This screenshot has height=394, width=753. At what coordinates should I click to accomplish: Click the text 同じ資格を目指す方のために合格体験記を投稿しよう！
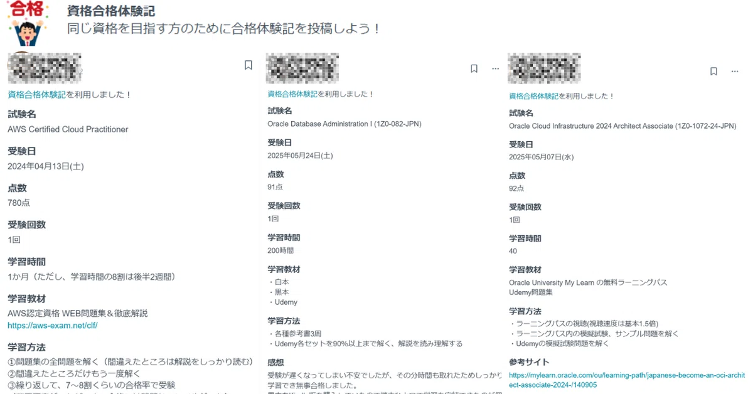click(224, 29)
